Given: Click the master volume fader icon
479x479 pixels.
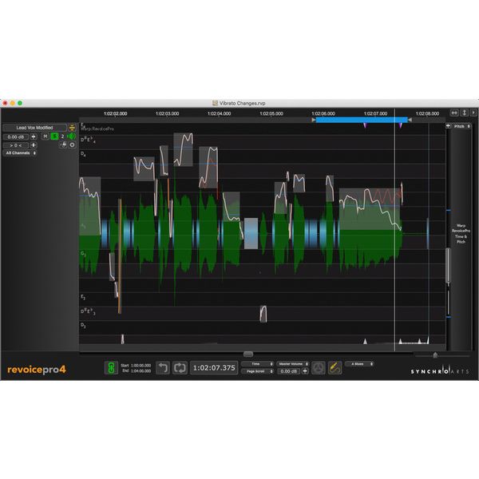Looking at the screenshot, I should coord(305,371).
